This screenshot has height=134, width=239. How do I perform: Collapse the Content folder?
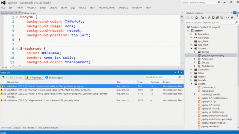click(191, 48)
